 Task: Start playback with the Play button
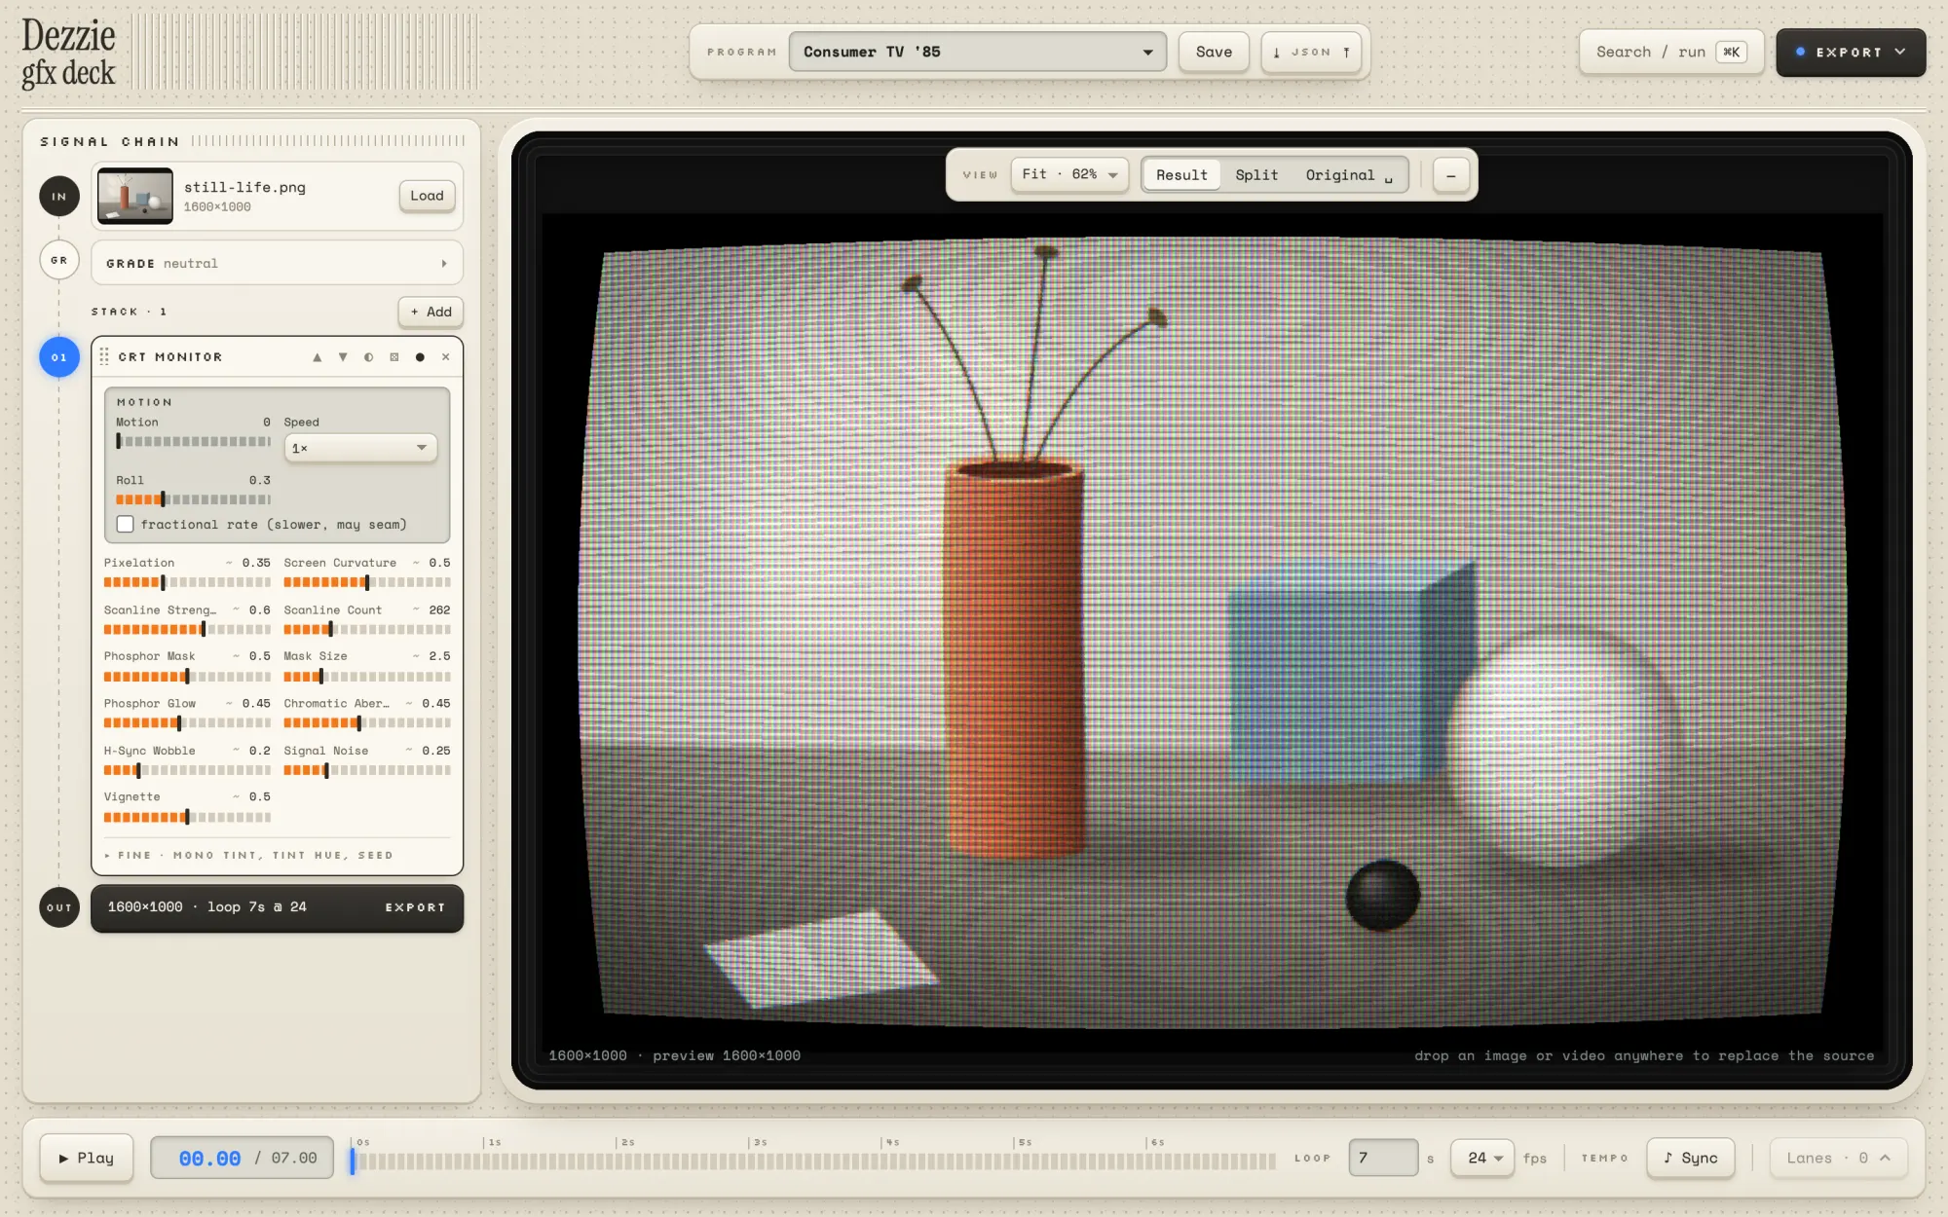coord(87,1158)
